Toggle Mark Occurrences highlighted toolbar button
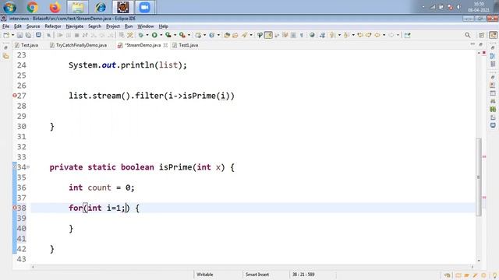499x280 pixels. pos(268,35)
